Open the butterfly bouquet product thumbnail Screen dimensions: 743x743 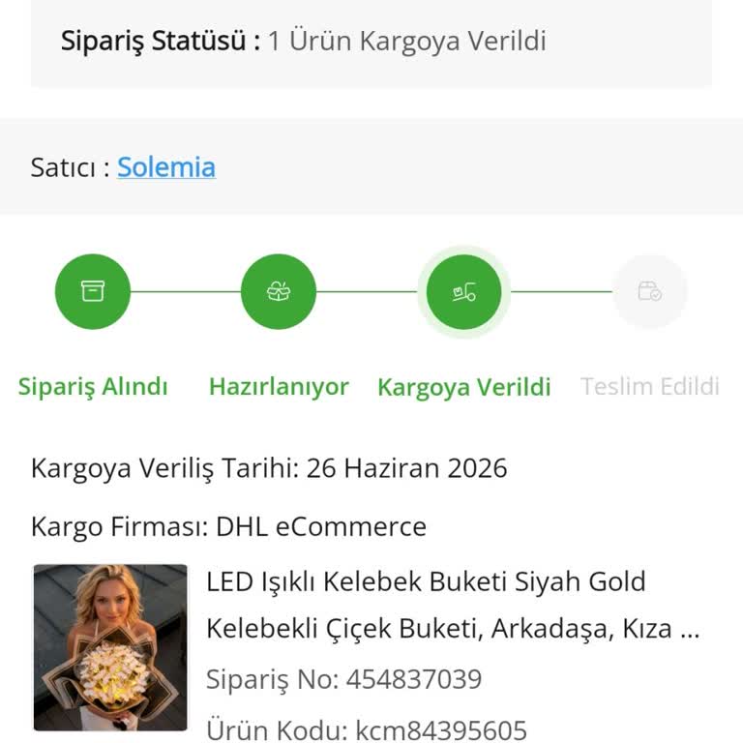click(110, 647)
